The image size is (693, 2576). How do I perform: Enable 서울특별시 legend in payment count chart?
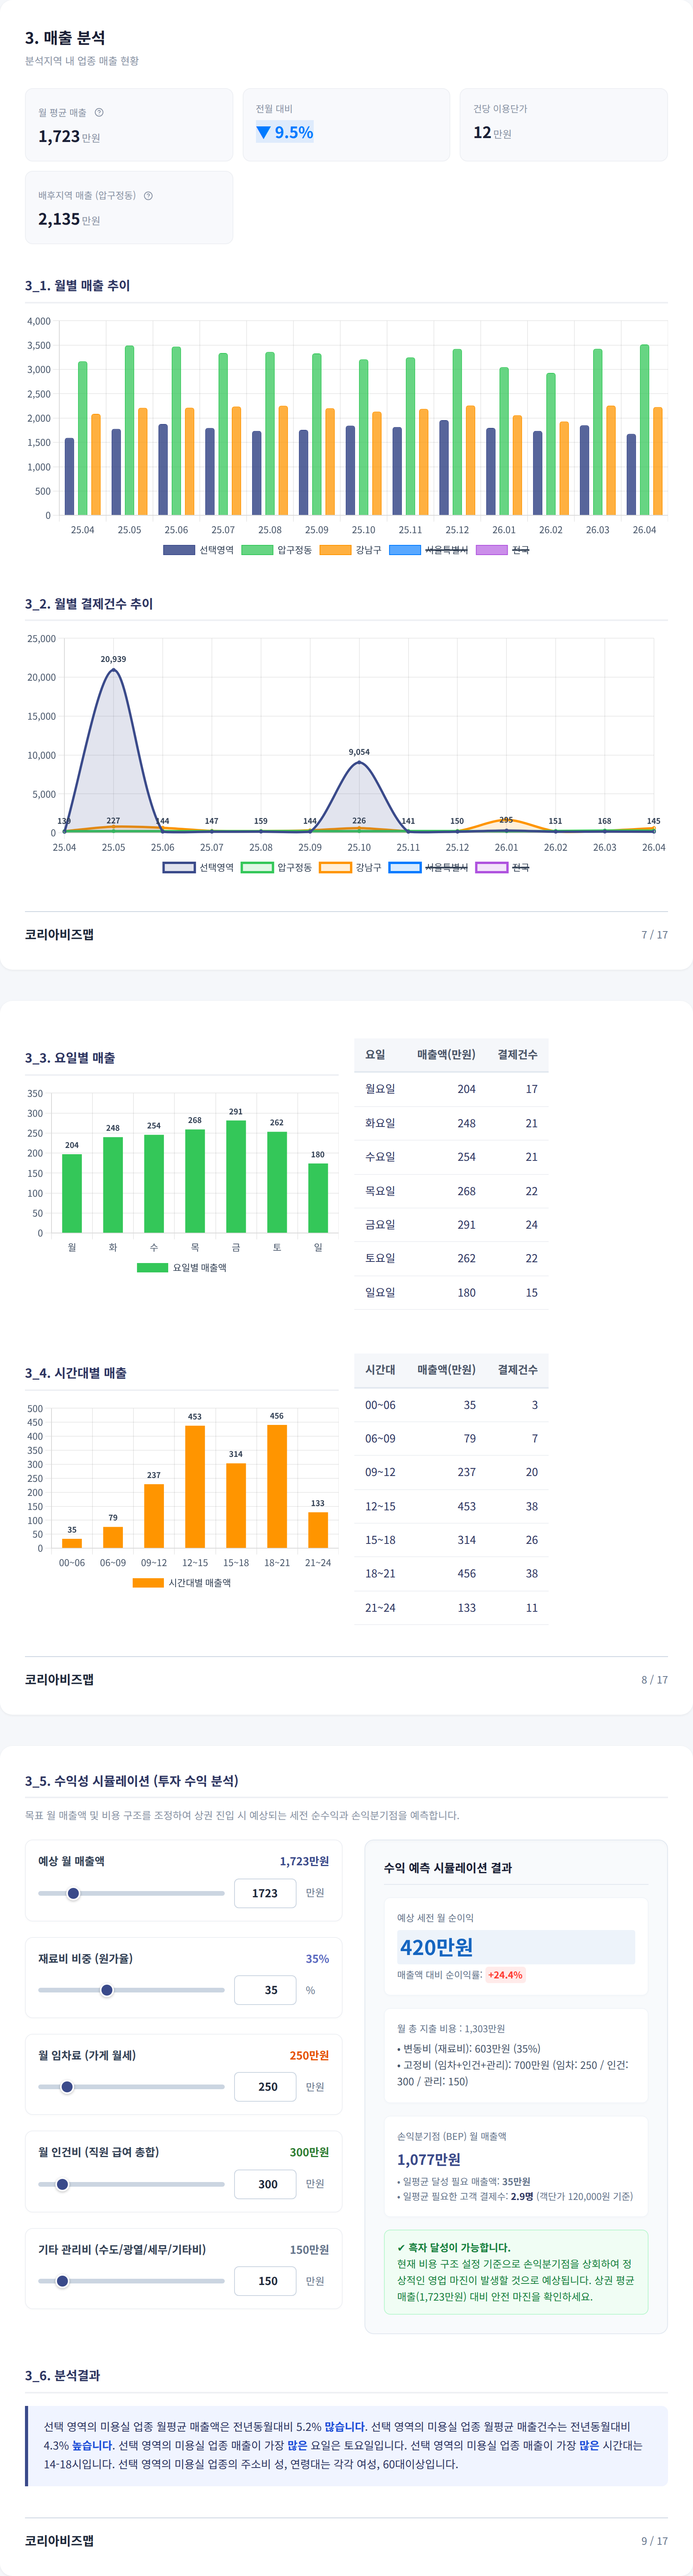(x=428, y=867)
